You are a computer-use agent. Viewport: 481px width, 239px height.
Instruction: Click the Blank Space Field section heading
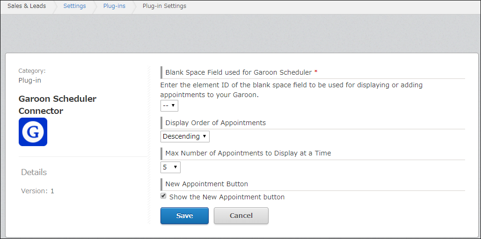pyautogui.click(x=238, y=72)
